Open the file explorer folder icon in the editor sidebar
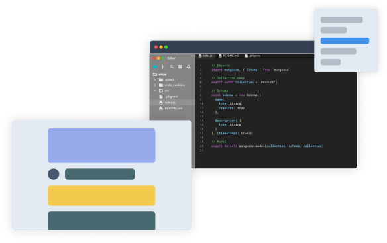This screenshot has width=387, height=243. [x=155, y=67]
